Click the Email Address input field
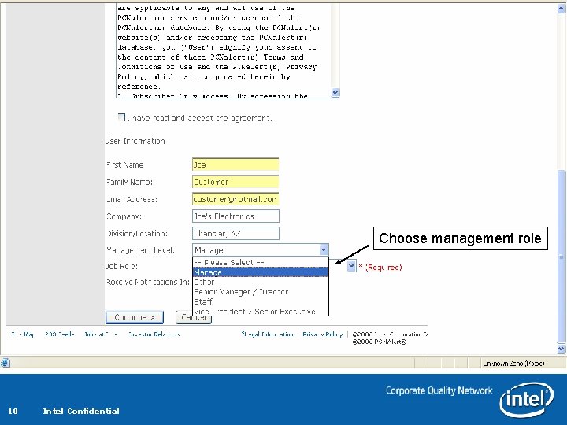 [x=235, y=199]
